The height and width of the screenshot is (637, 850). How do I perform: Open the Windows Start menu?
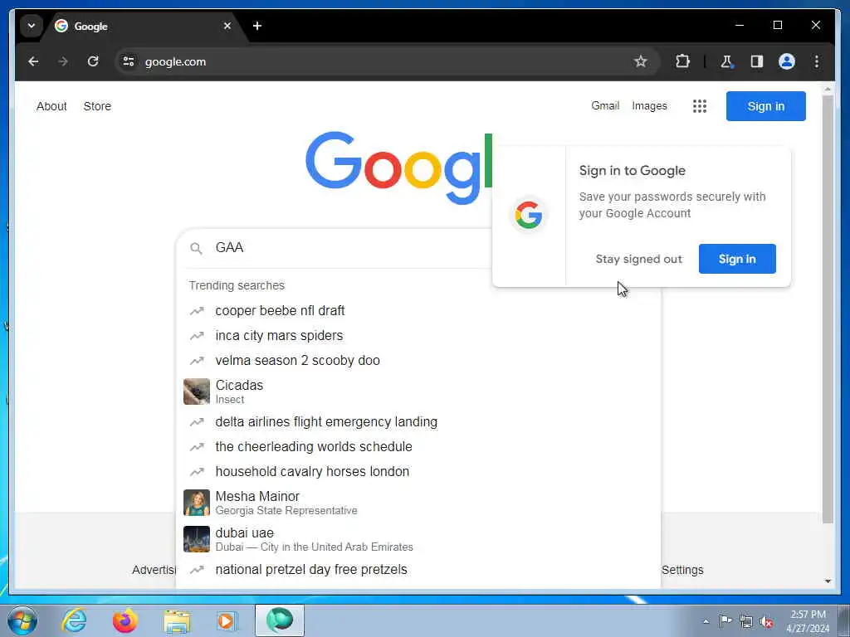(x=22, y=620)
